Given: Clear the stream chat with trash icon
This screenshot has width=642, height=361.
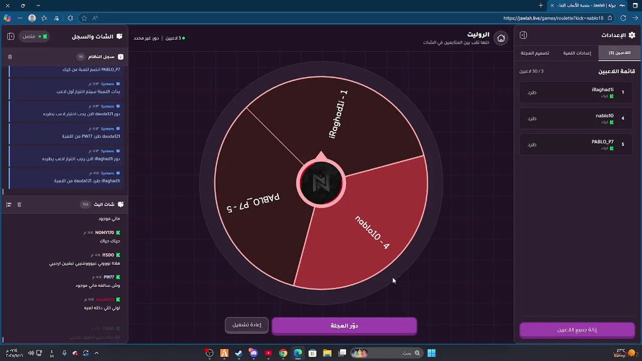Looking at the screenshot, I should [20, 205].
